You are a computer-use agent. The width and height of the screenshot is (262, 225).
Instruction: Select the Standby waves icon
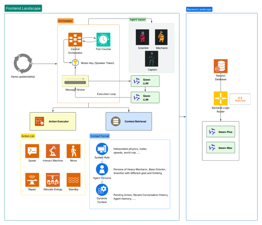73,180
